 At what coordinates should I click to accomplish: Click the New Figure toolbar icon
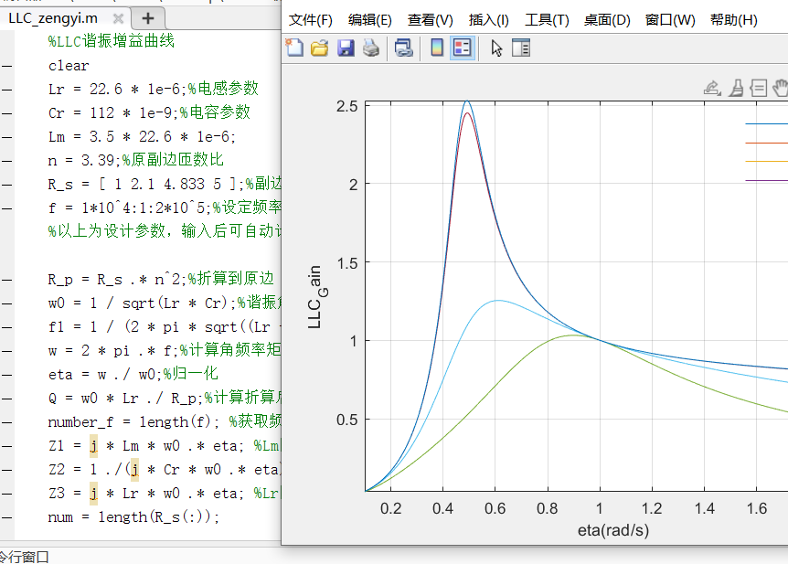click(x=294, y=48)
